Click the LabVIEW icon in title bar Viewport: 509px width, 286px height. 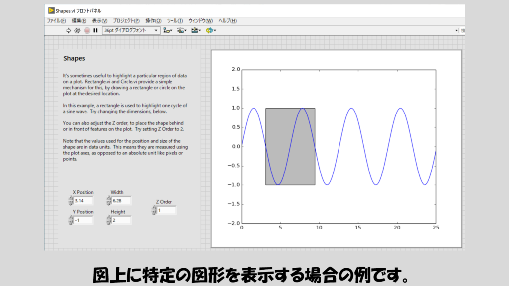[x=51, y=10]
